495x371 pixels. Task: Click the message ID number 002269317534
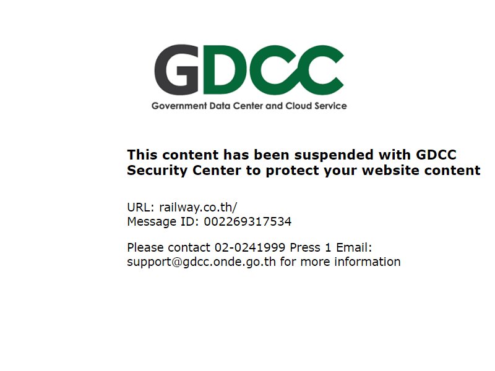pos(247,221)
